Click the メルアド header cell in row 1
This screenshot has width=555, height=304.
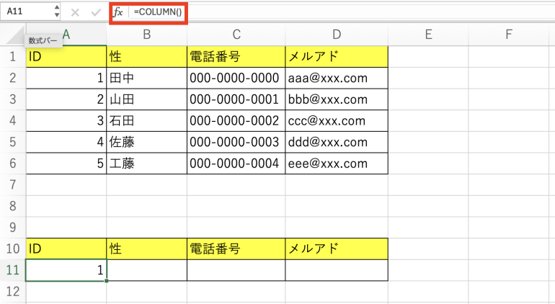click(x=337, y=57)
